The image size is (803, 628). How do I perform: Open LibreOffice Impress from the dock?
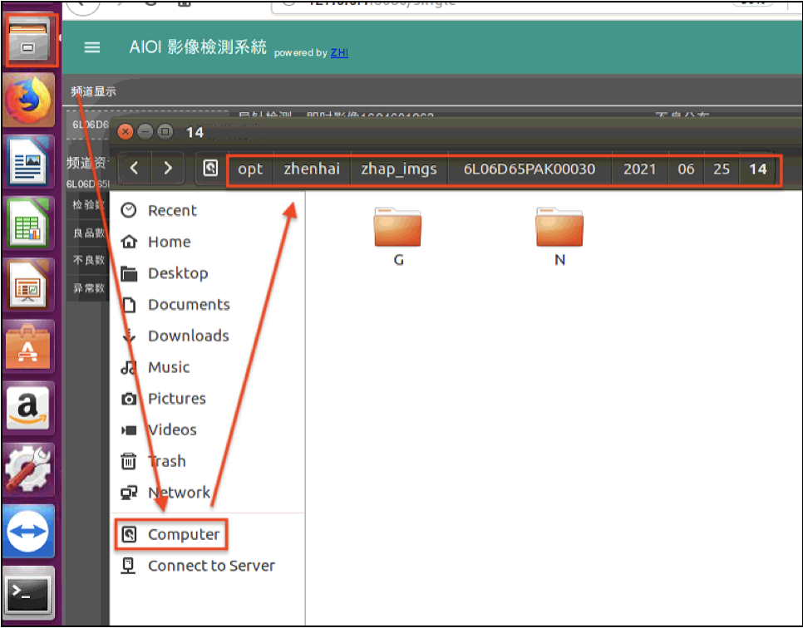point(30,285)
